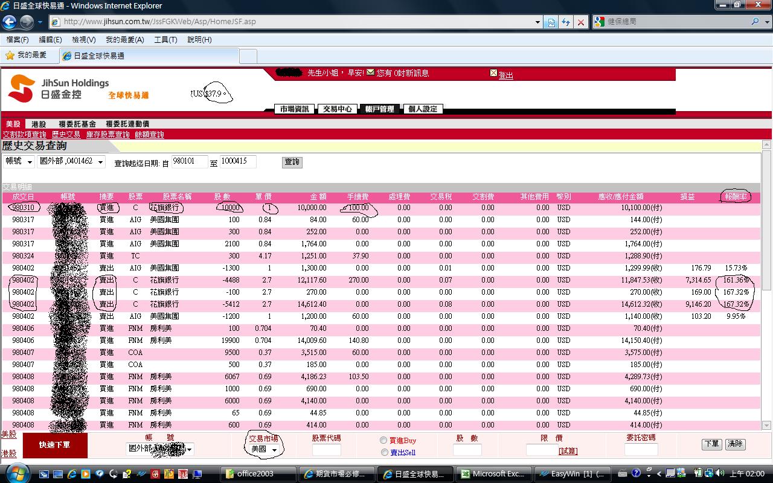Image resolution: width=773 pixels, height=483 pixels.
Task: Click the Refresh page icon
Action: pos(566,22)
